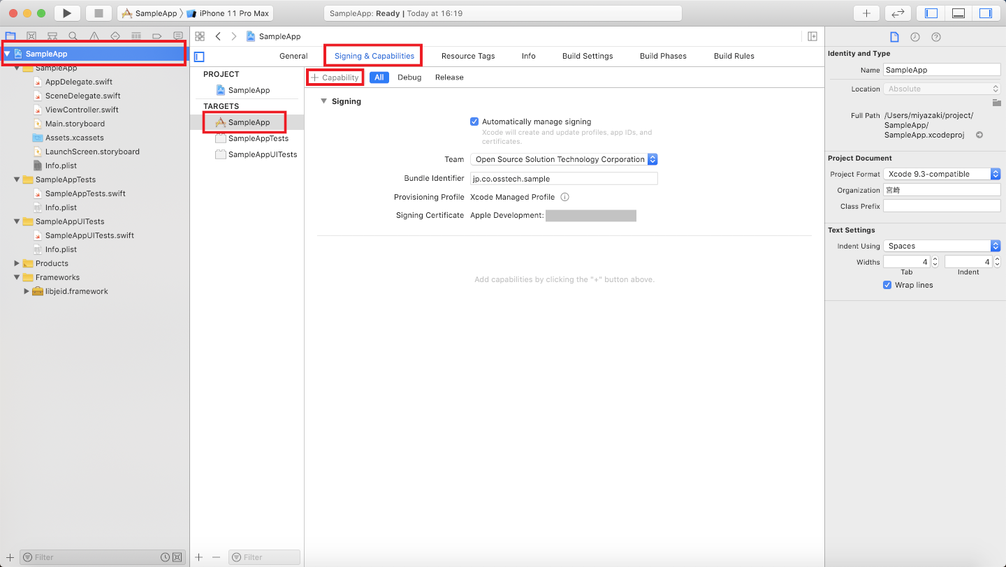Collapse the SampleAppUITests group

17,221
